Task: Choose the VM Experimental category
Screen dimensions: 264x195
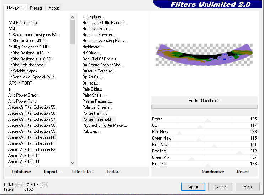Action: click(x=23, y=23)
